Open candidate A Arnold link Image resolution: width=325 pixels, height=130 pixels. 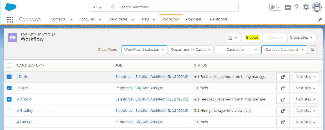tap(24, 99)
